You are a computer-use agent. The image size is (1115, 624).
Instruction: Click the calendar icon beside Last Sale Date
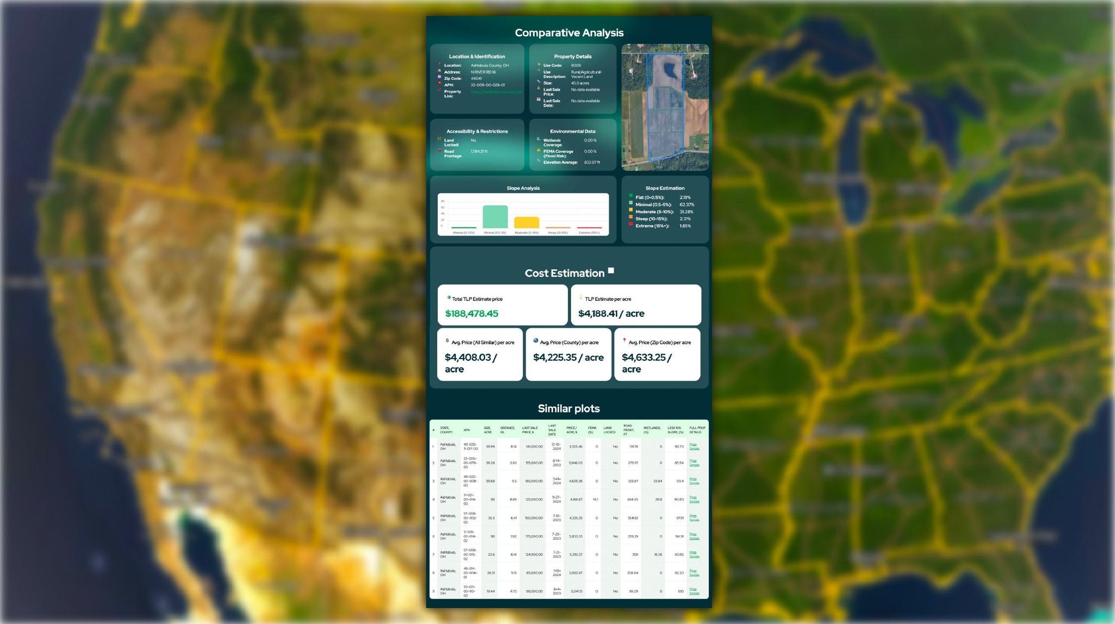coord(538,100)
